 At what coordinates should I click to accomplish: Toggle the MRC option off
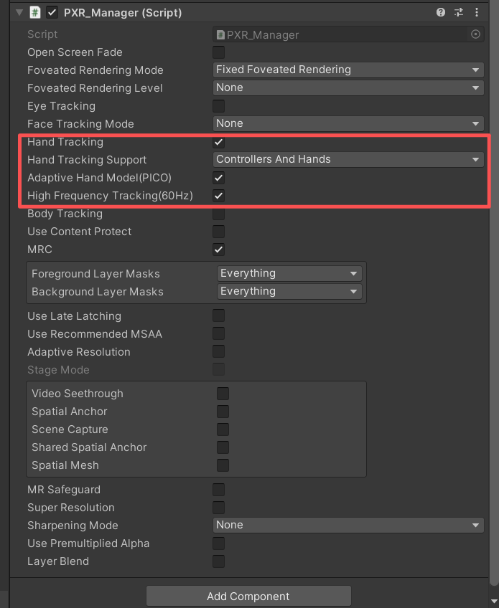pyautogui.click(x=218, y=250)
